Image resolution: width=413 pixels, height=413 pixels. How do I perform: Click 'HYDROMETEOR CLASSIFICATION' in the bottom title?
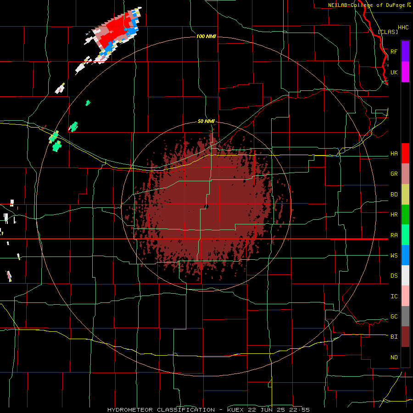point(161,410)
